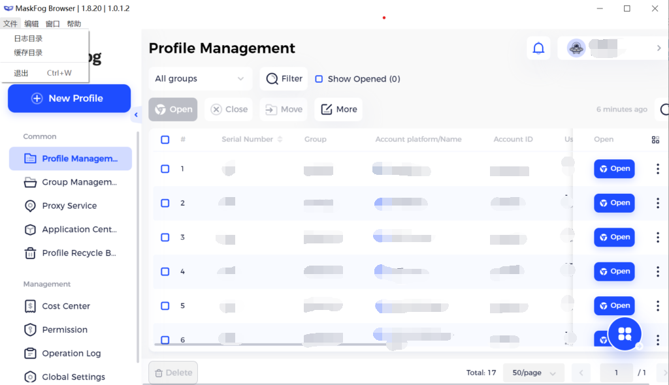
Task: Click the Close toolbar button
Action: point(229,110)
